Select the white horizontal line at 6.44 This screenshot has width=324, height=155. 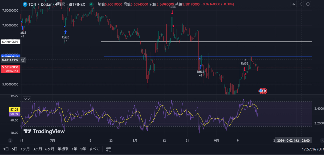click(x=207, y=42)
